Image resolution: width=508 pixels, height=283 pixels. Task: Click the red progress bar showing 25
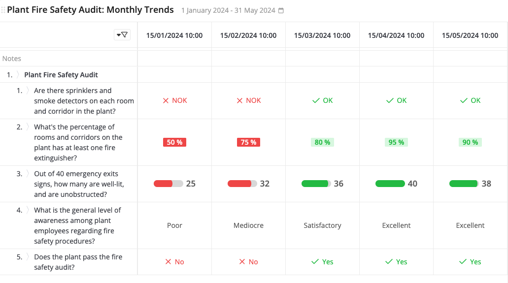(x=168, y=184)
